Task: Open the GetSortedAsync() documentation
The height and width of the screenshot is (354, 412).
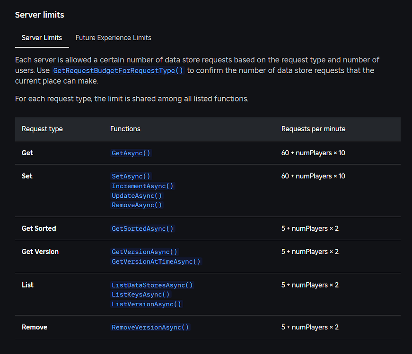Action: [142, 228]
